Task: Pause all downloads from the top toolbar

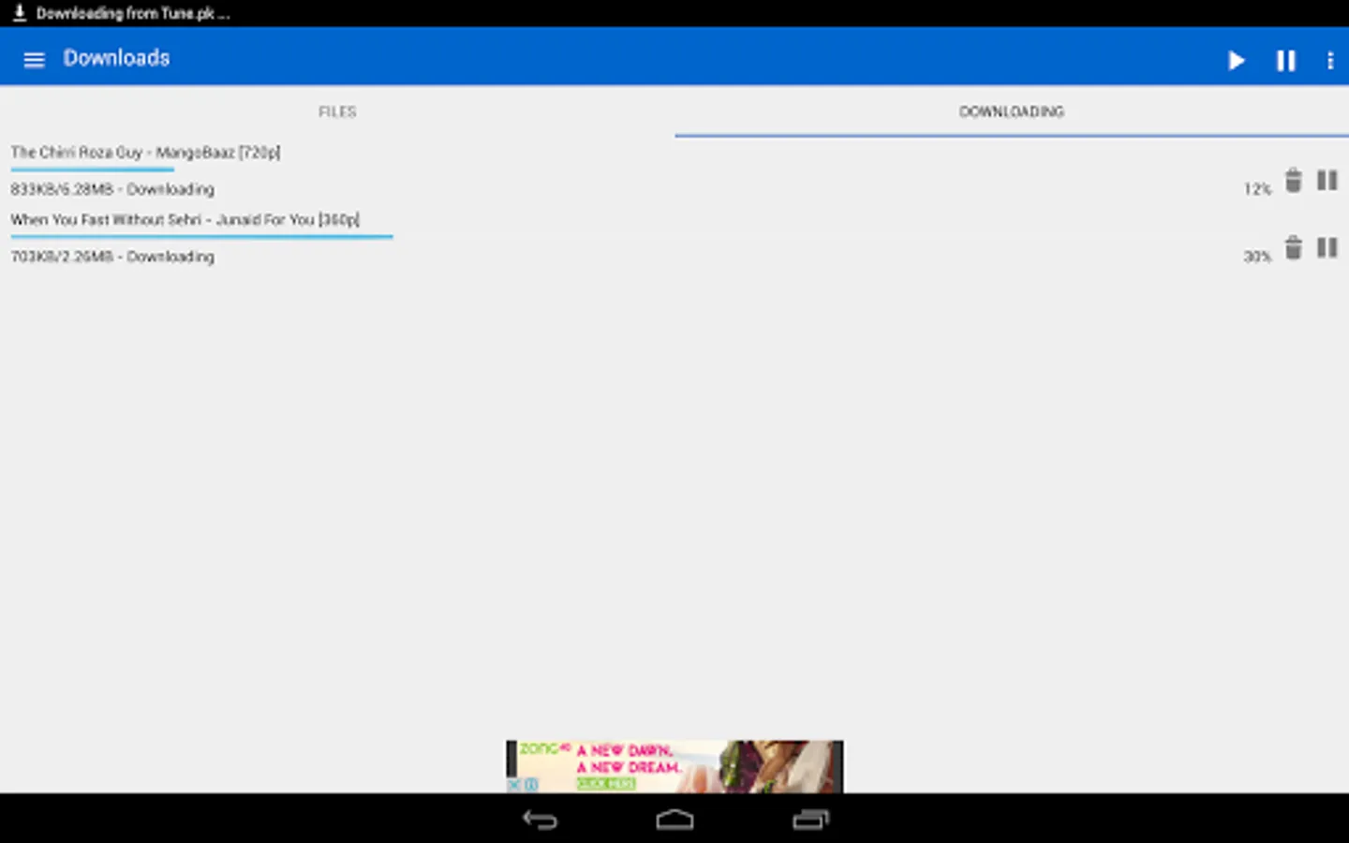Action: pos(1285,61)
